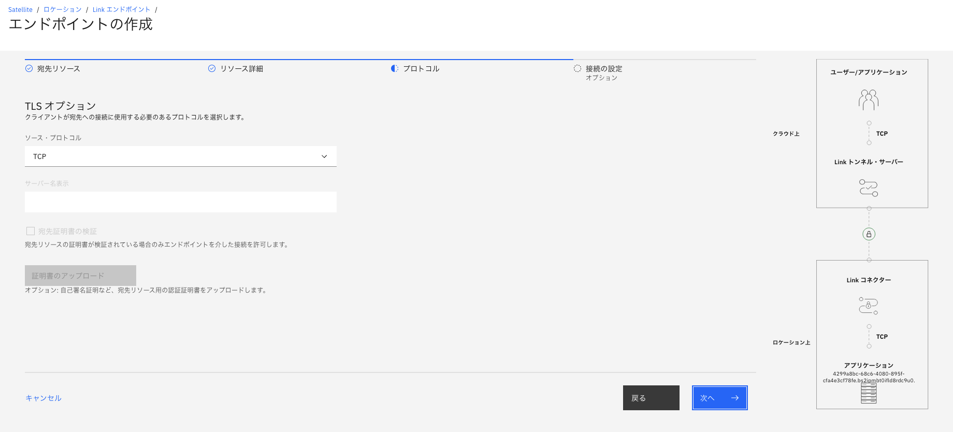953x432 pixels.
Task: Click the application ID text starting 4299a8bc
Action: click(x=869, y=377)
